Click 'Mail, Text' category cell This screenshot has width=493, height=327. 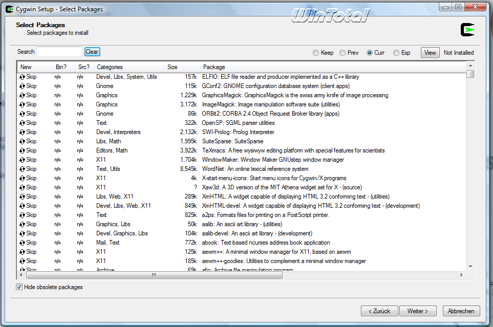(x=108, y=243)
